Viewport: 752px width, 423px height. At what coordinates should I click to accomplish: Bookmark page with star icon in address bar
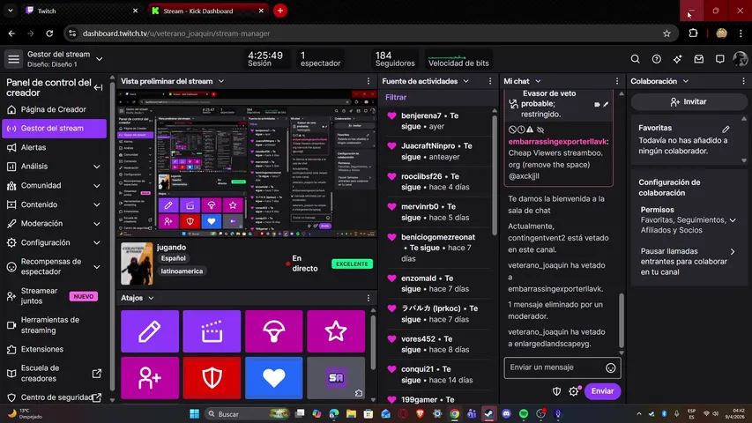coord(666,33)
